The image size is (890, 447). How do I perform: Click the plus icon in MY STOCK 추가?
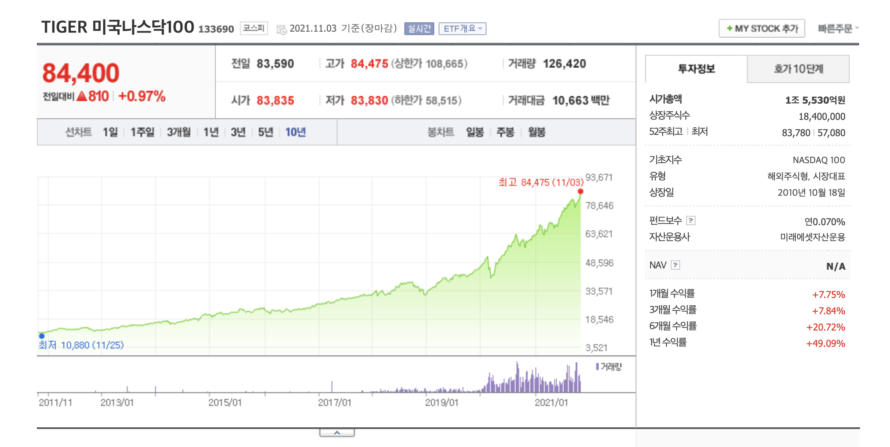729,29
